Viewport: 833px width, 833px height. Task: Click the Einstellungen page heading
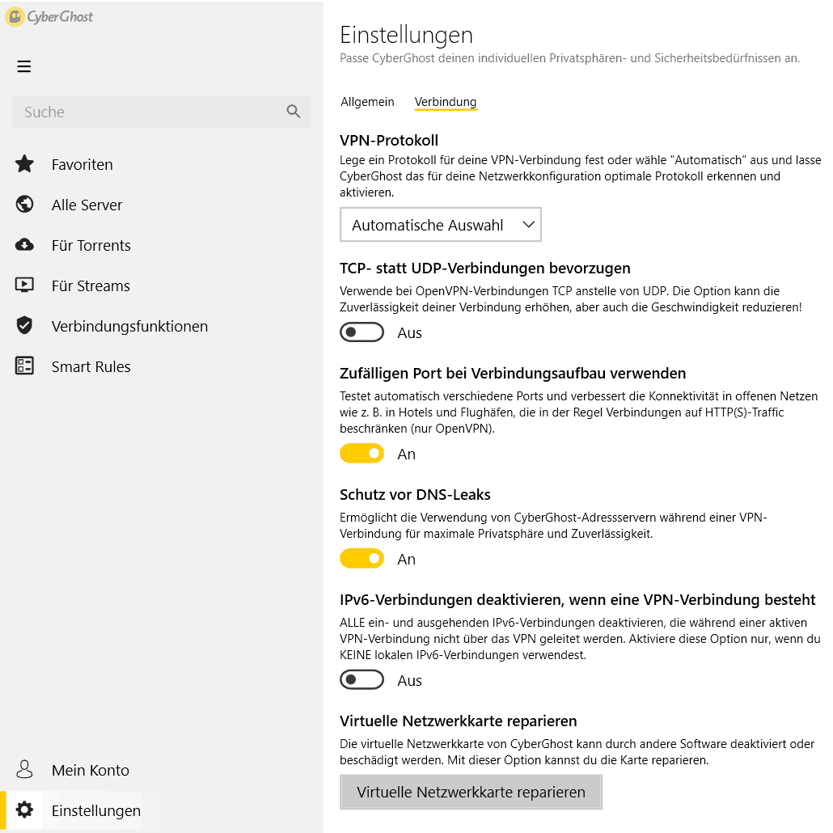coord(407,35)
